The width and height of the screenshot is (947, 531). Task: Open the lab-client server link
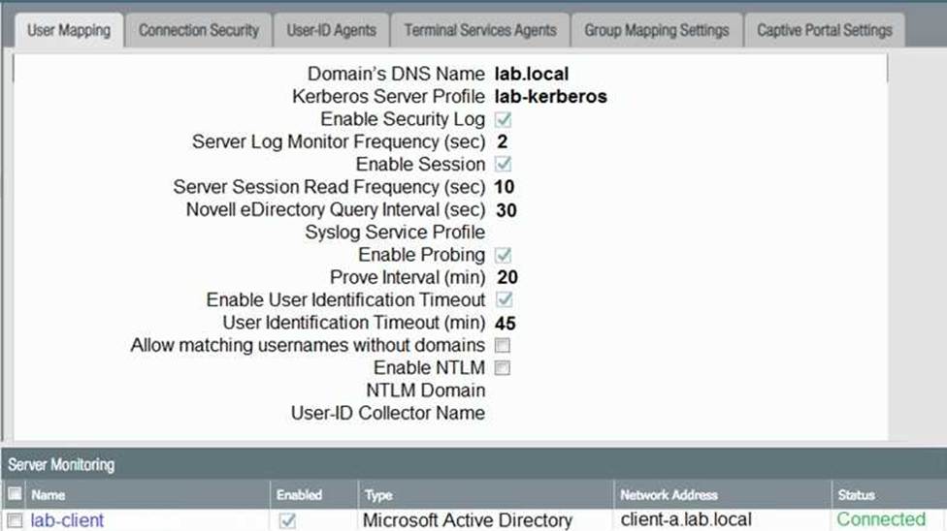coord(67,520)
